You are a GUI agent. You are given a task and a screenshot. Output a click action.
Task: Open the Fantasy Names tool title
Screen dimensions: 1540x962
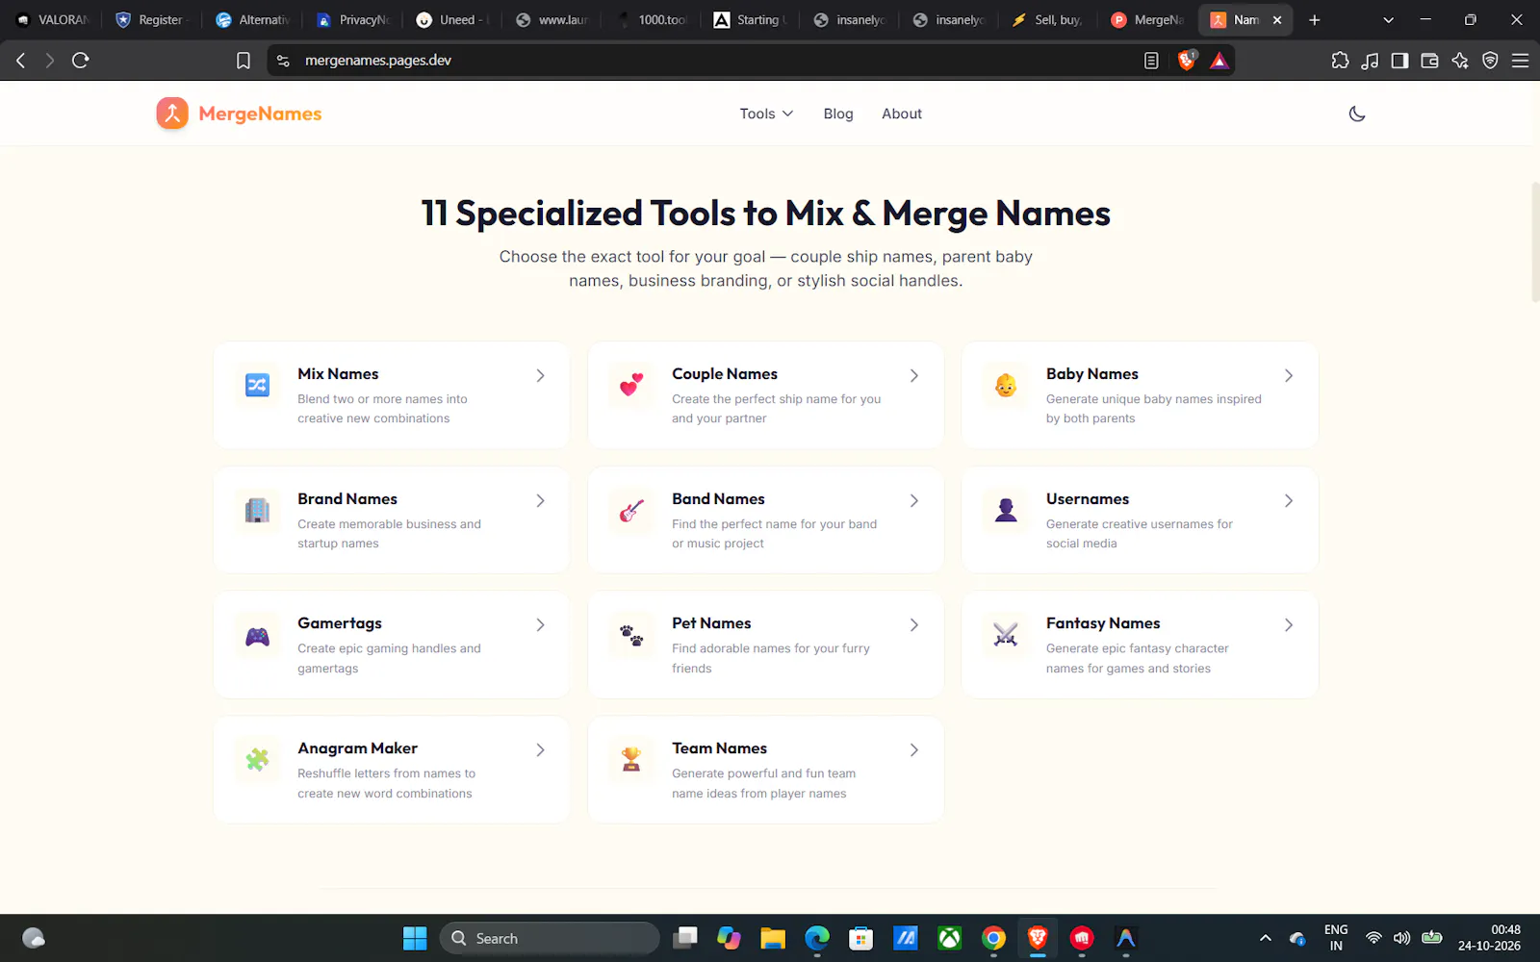[1103, 623]
